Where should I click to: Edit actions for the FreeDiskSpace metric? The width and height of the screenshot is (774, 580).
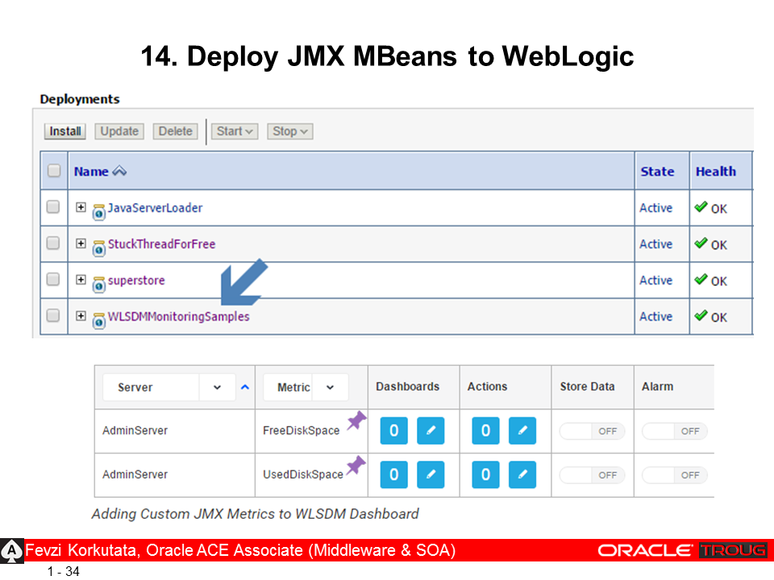522,431
